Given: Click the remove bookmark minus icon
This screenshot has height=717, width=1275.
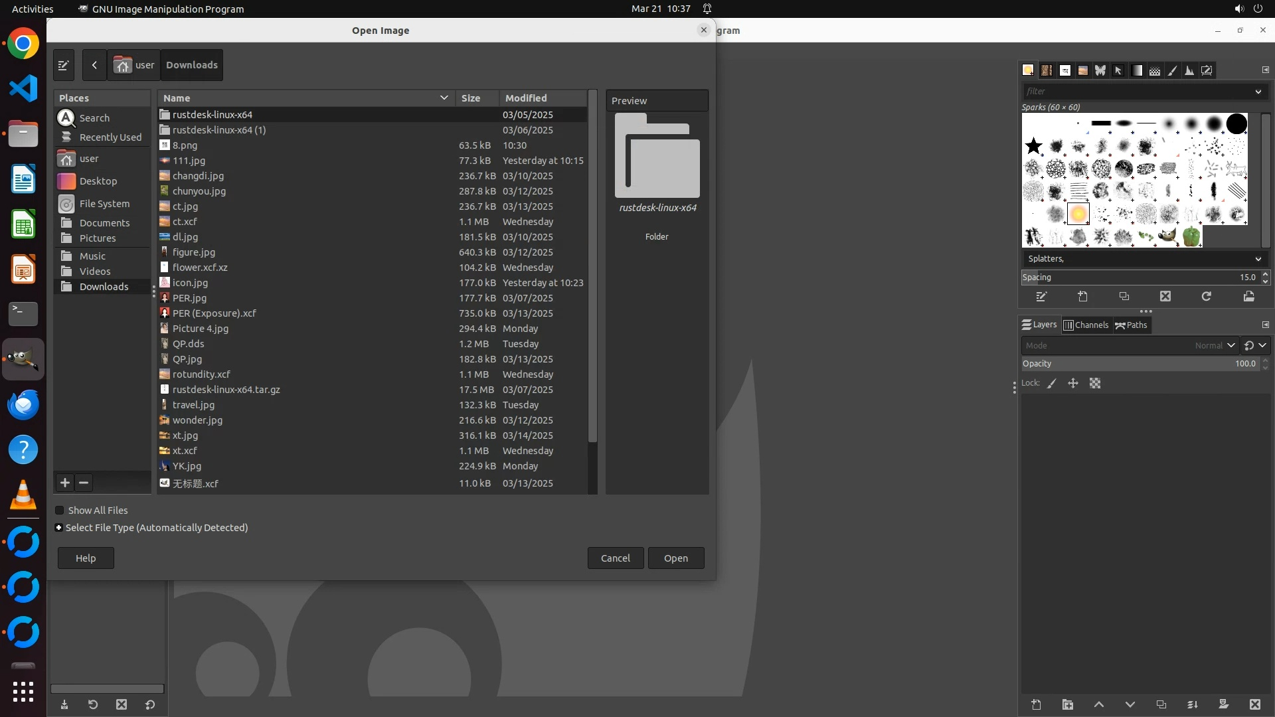Looking at the screenshot, I should tap(84, 483).
